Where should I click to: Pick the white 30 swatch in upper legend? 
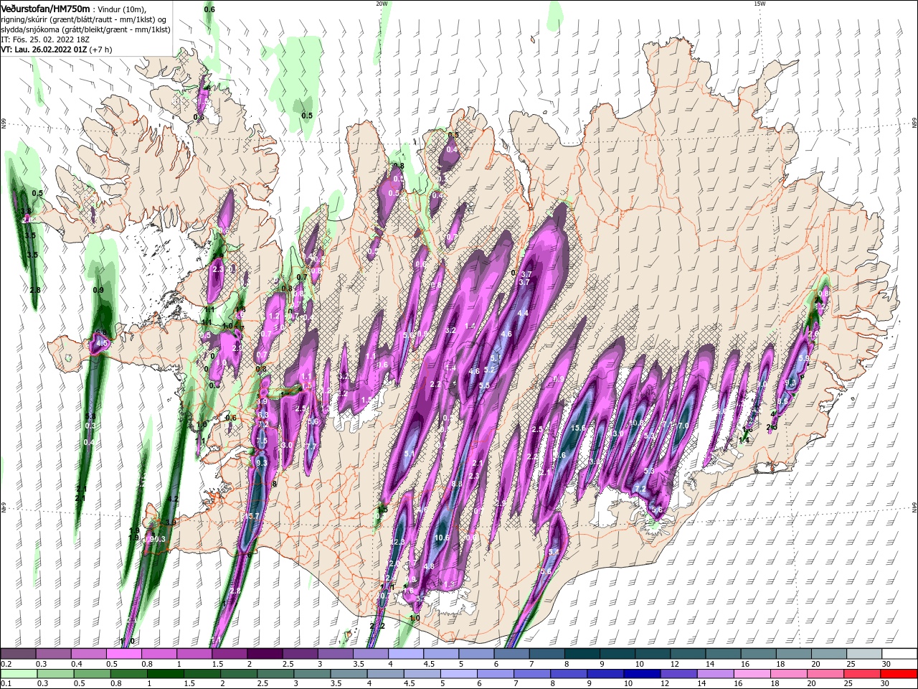(x=899, y=654)
